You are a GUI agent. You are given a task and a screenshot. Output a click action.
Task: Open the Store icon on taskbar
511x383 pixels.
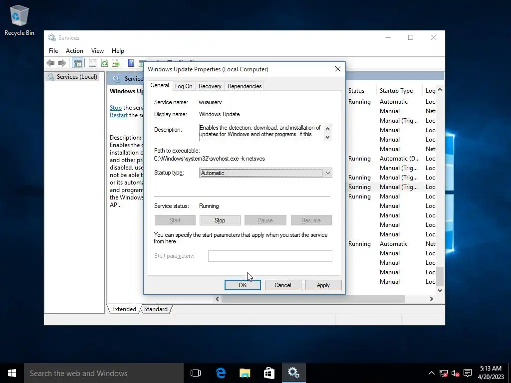(x=269, y=373)
